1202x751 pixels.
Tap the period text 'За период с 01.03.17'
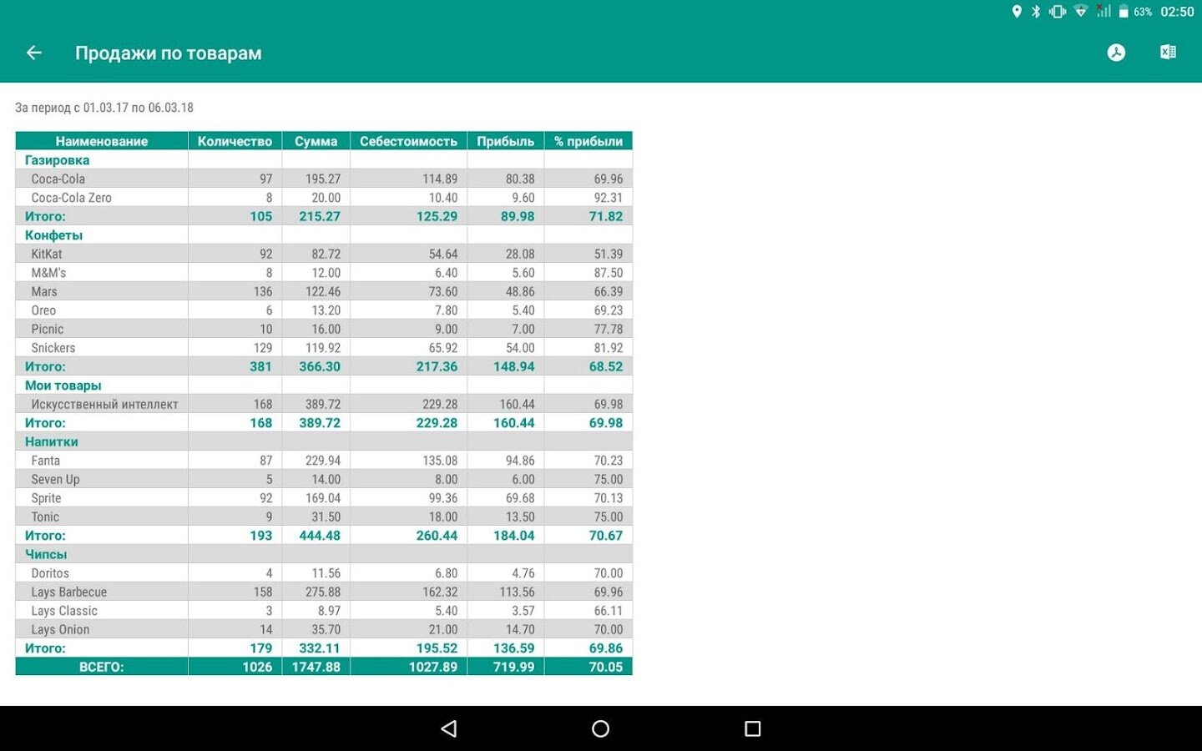point(72,108)
